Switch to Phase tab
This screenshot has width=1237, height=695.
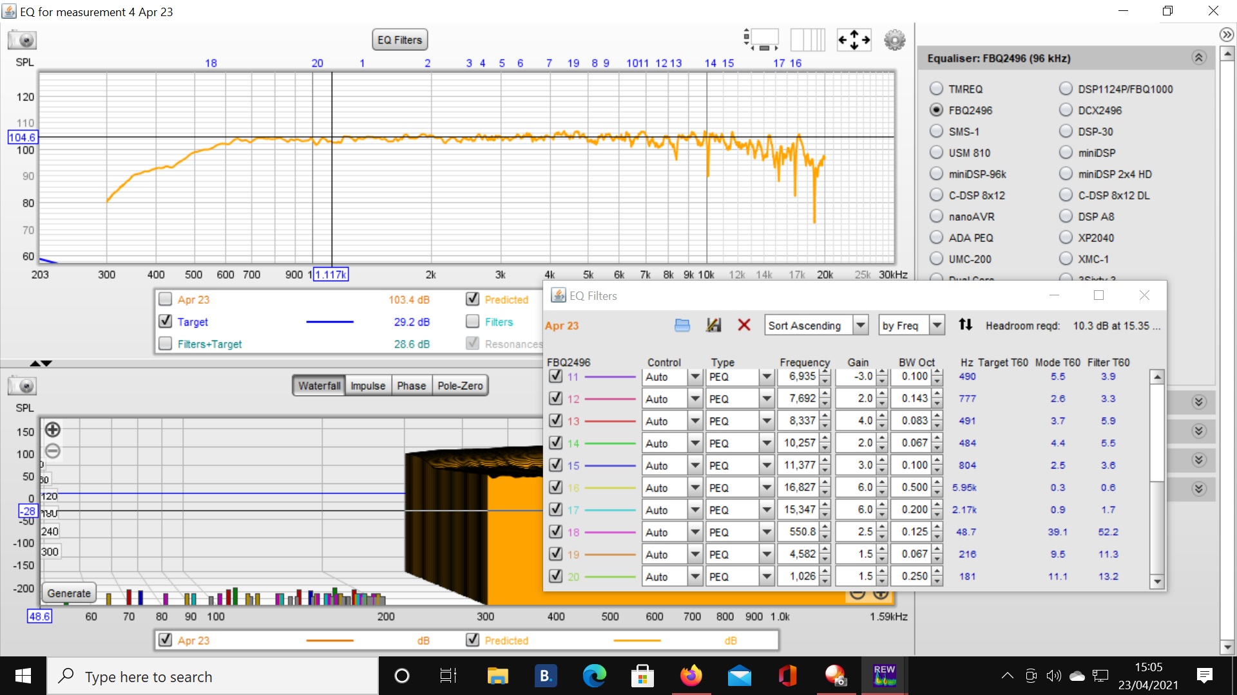click(x=411, y=385)
